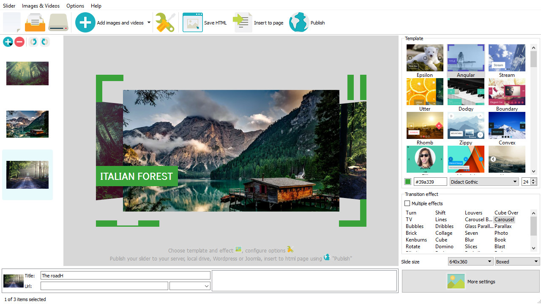Viewport: 541px width, 304px height.
Task: Click the Publish globe icon
Action: 299,22
